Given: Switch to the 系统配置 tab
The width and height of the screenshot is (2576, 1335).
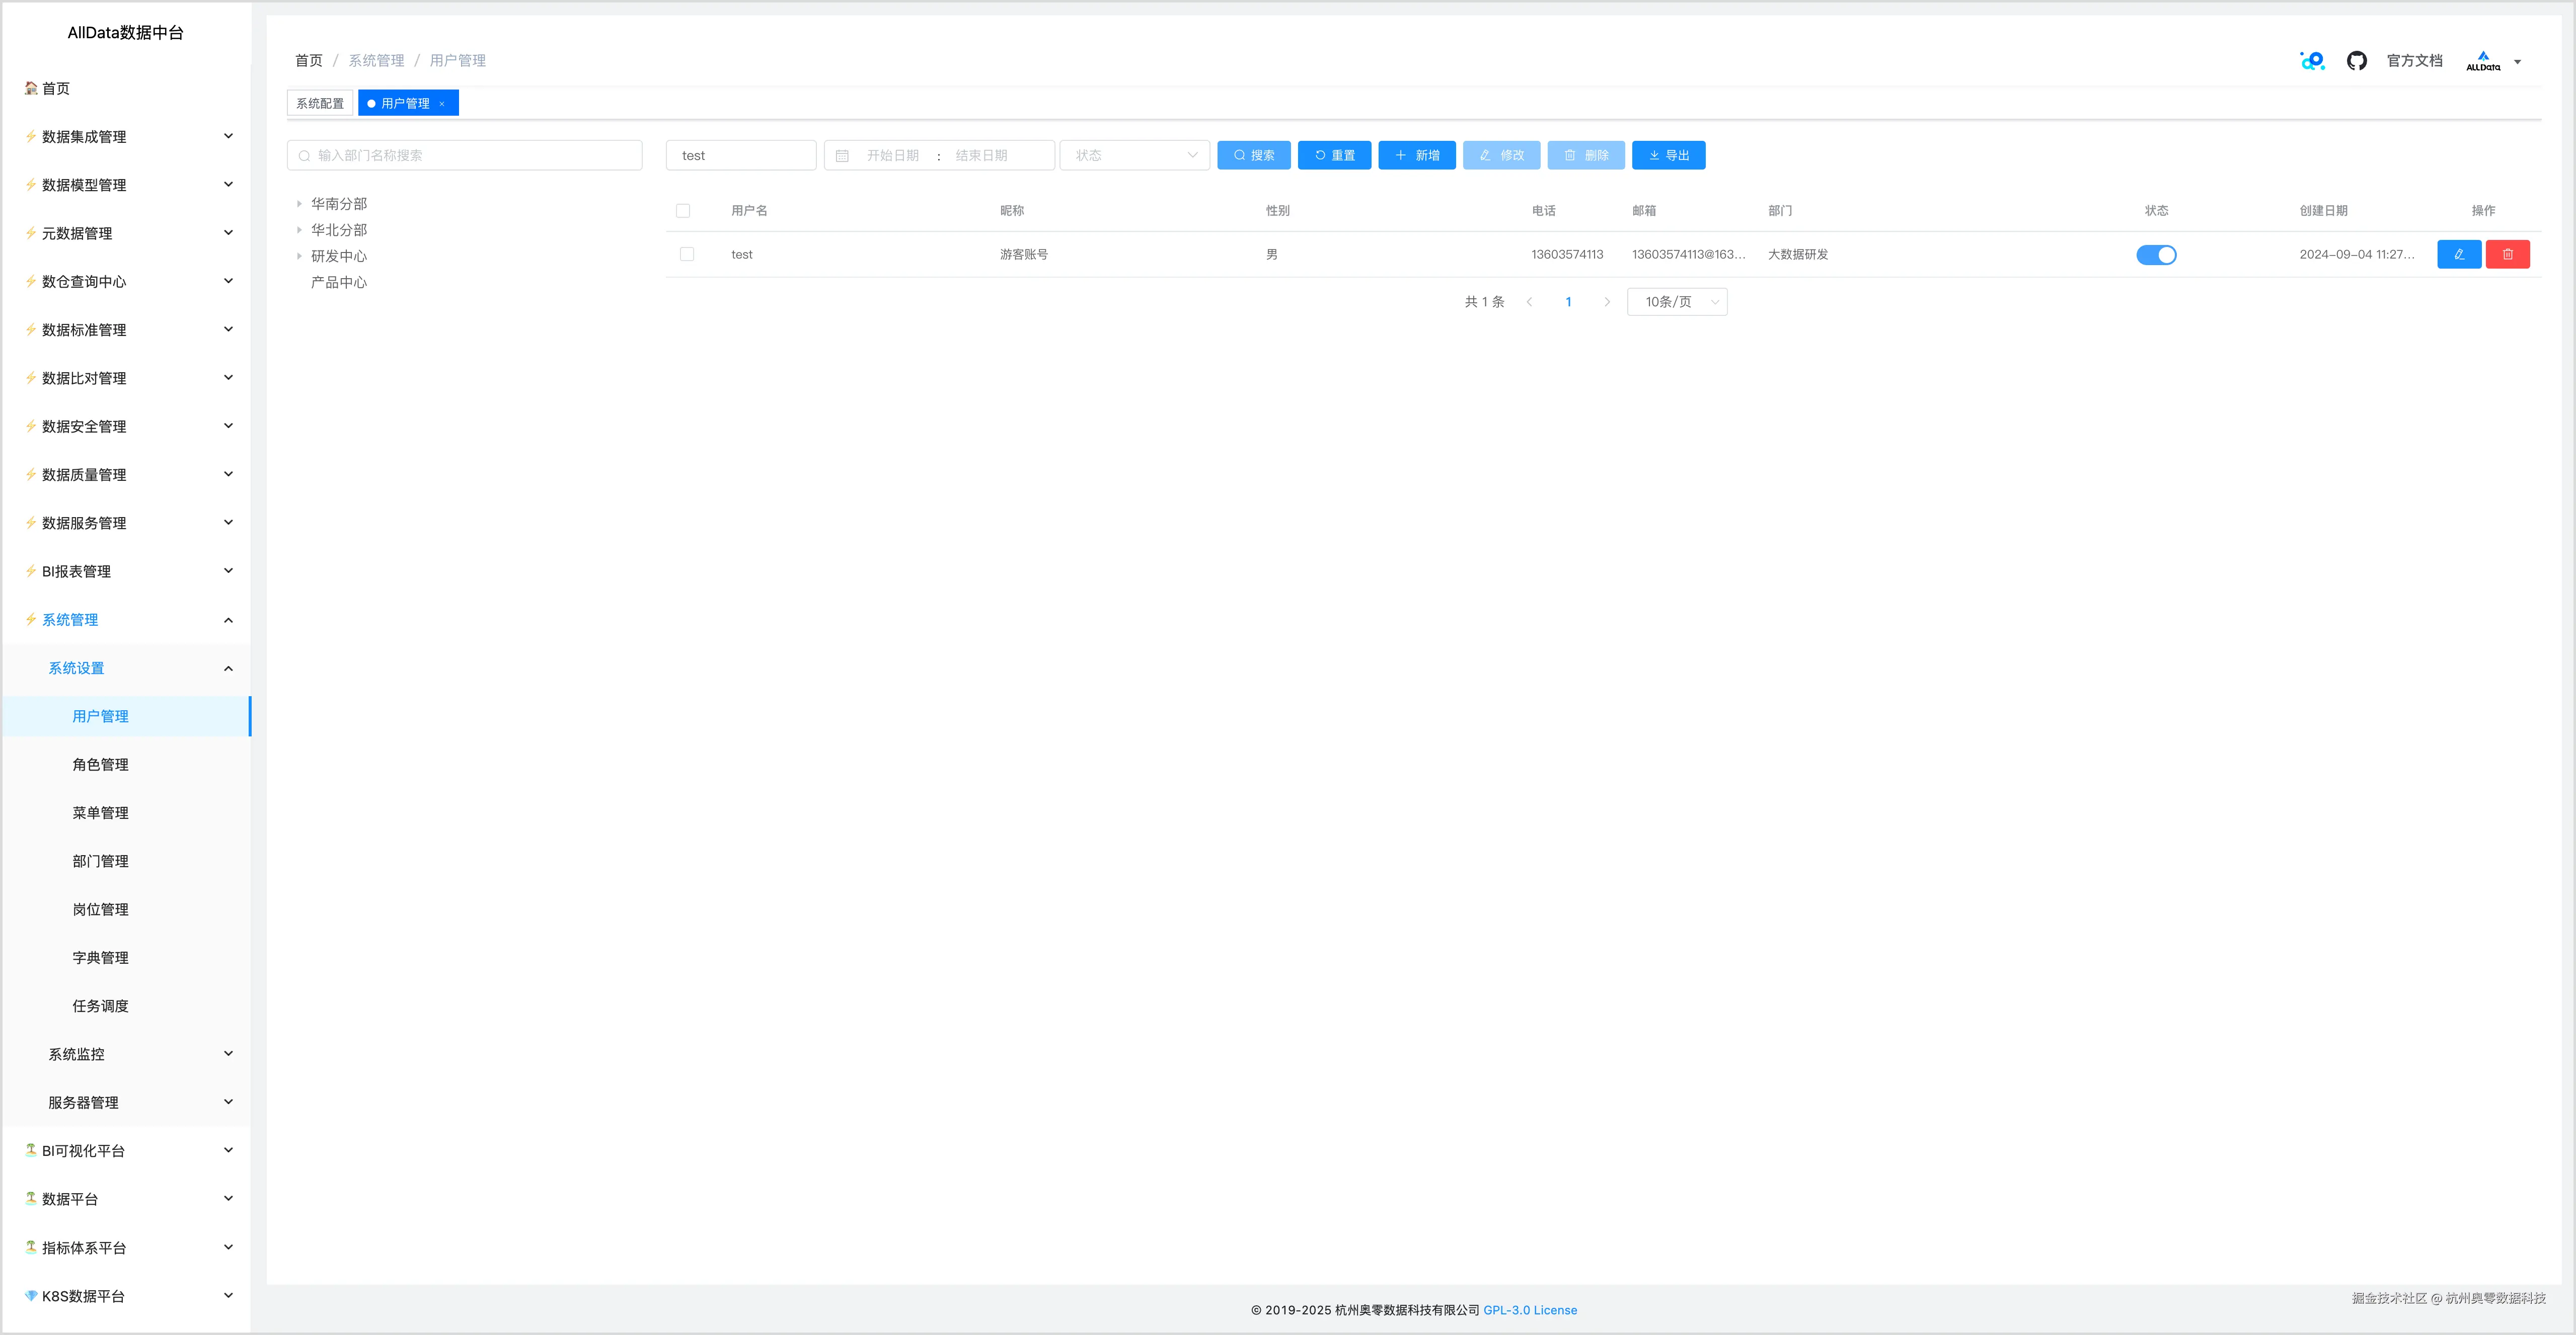Looking at the screenshot, I should click(x=320, y=104).
